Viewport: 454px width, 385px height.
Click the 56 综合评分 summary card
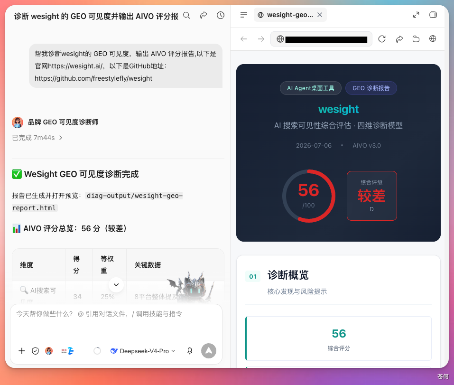point(338,338)
